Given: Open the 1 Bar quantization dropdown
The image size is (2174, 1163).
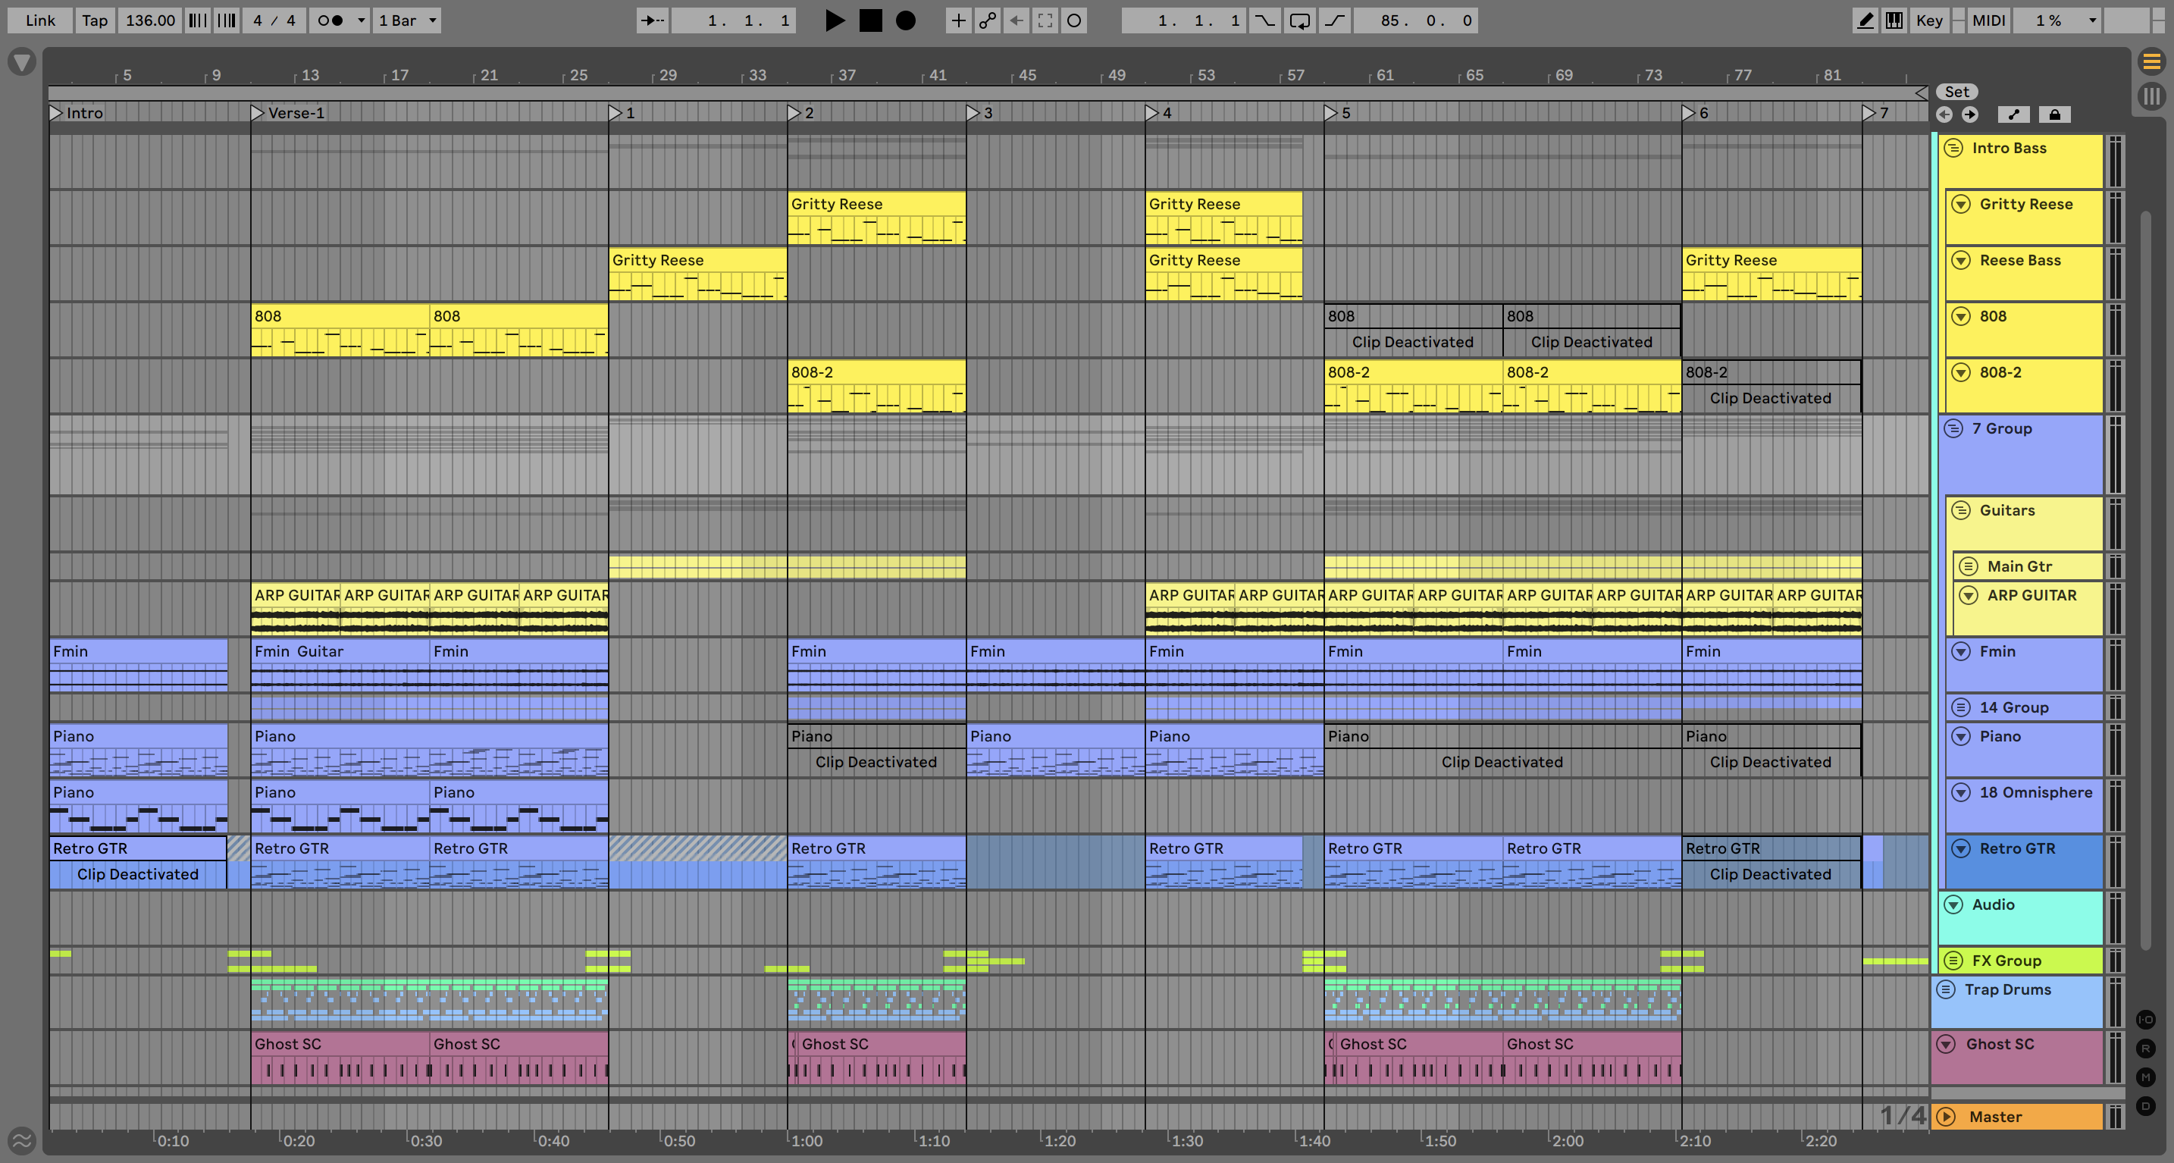Looking at the screenshot, I should (408, 20).
